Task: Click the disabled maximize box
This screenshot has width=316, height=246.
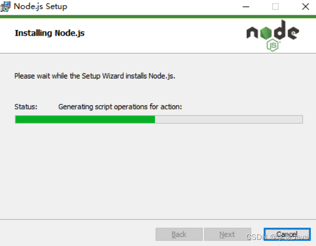Action: (x=275, y=7)
